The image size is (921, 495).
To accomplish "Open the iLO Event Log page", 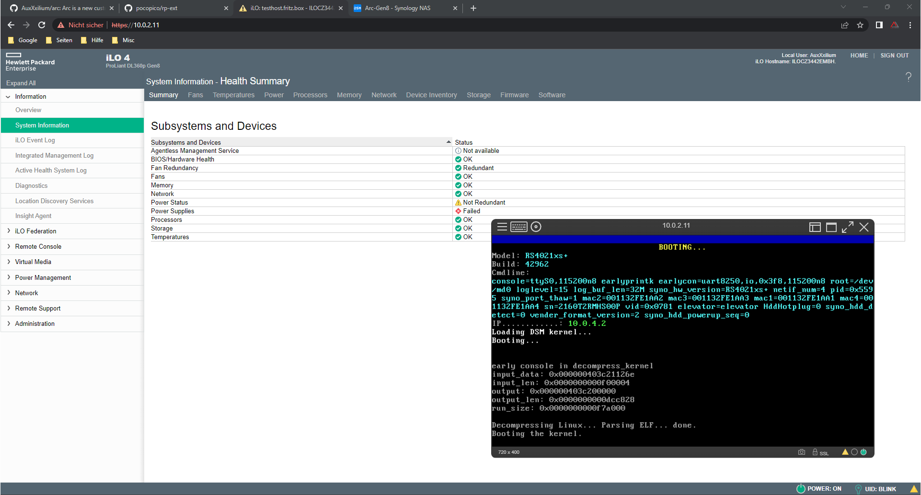I will pyautogui.click(x=35, y=140).
